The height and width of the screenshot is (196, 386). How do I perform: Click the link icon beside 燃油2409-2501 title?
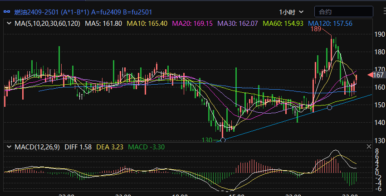tap(7, 12)
